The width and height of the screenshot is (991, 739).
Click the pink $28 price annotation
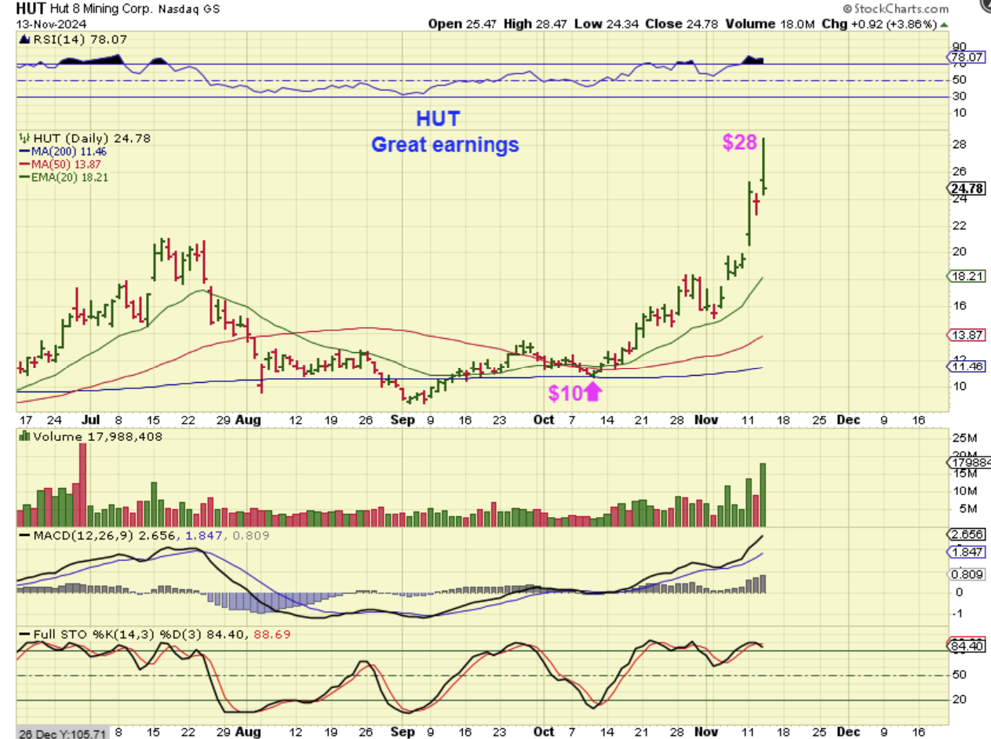[x=738, y=143]
